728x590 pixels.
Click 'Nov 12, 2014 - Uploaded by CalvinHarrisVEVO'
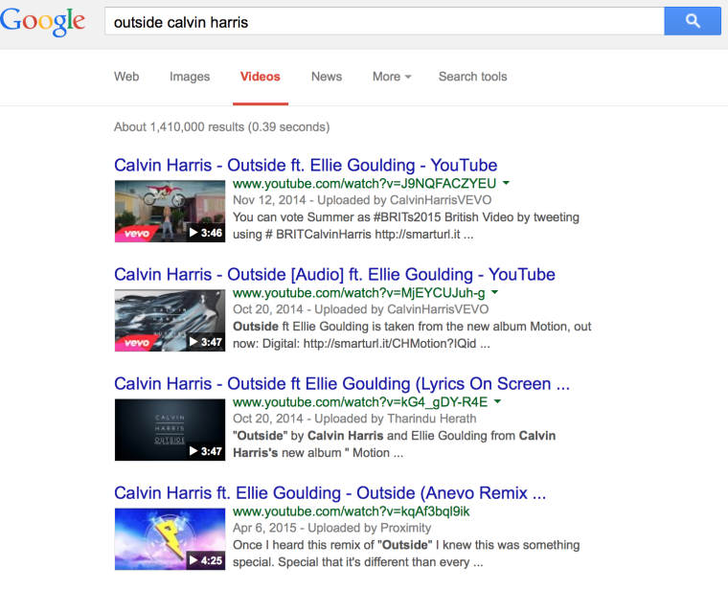362,200
